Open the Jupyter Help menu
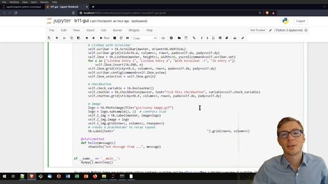 tap(149, 30)
